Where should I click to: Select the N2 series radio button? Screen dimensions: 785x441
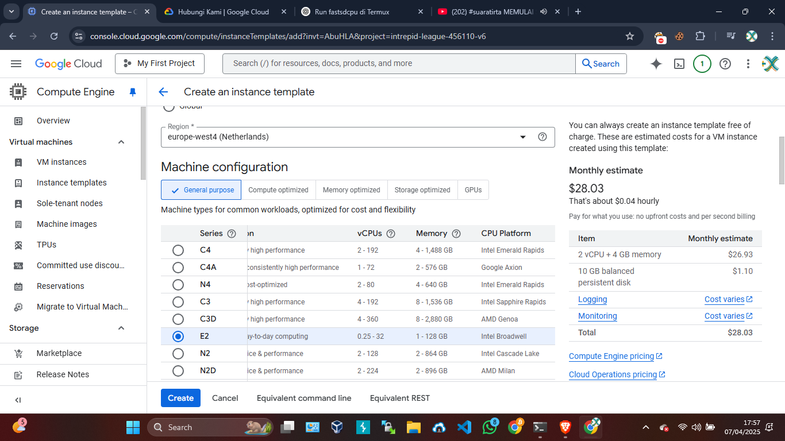[178, 354]
